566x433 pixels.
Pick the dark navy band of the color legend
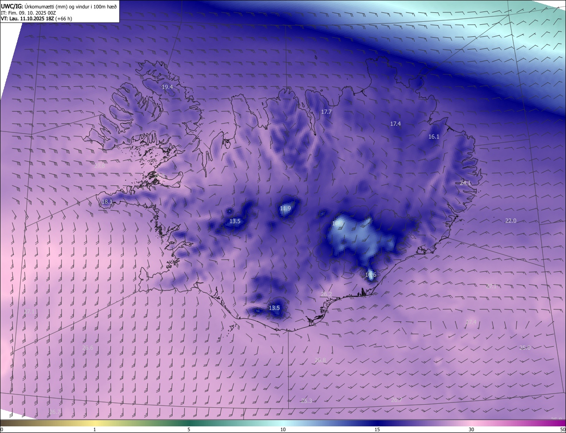[x=377, y=423]
